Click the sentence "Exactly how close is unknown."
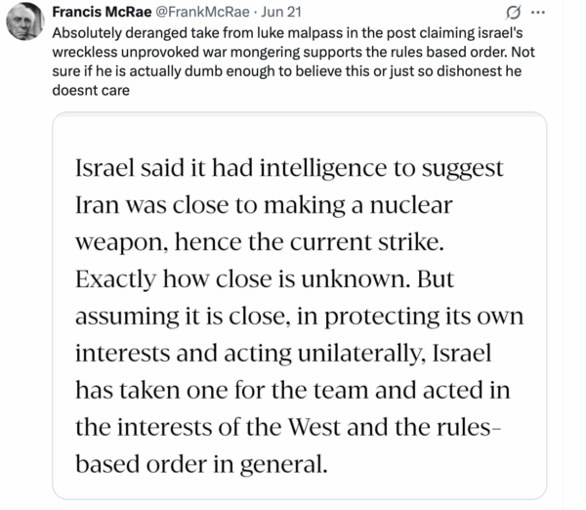Screen dimensions: 586x510 [244, 278]
